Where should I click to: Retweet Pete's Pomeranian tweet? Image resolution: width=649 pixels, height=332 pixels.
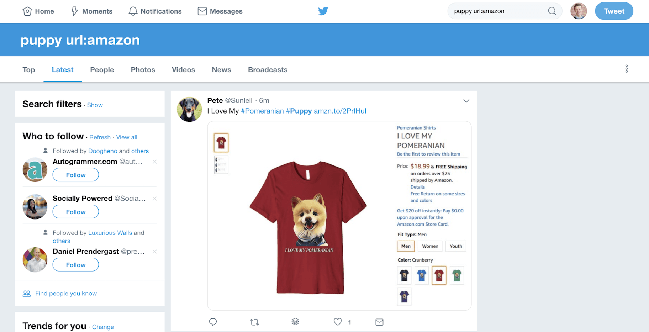[x=254, y=322]
